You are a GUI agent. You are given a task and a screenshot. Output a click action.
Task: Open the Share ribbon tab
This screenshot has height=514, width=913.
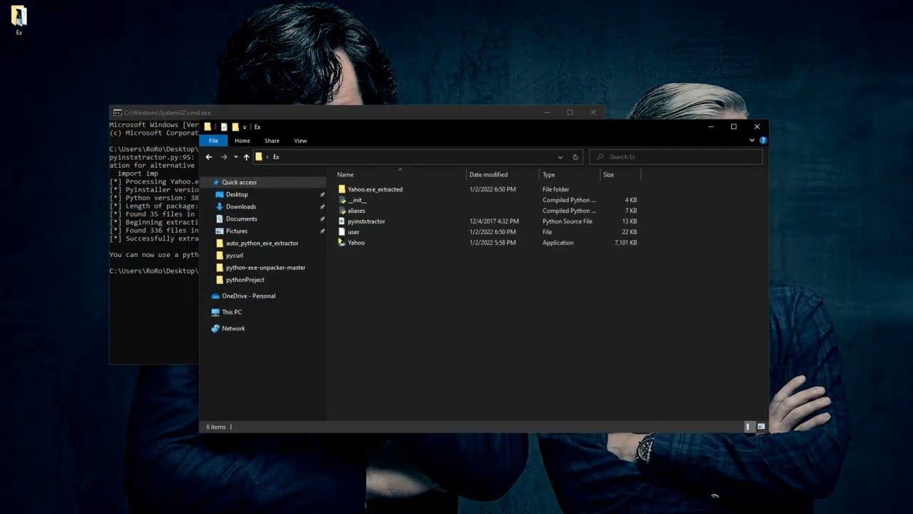tap(272, 141)
